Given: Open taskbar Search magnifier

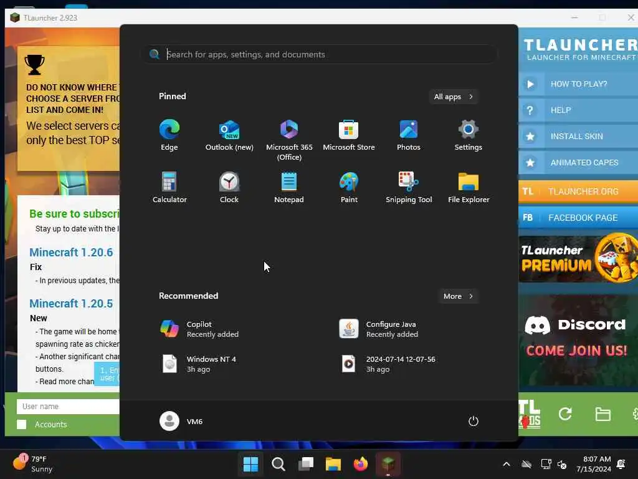Looking at the screenshot, I should point(279,464).
